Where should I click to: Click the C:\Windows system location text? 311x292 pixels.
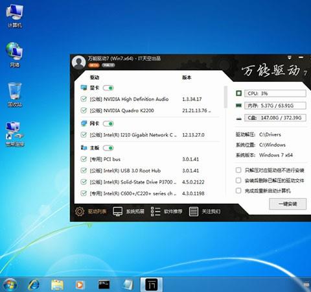point(272,145)
